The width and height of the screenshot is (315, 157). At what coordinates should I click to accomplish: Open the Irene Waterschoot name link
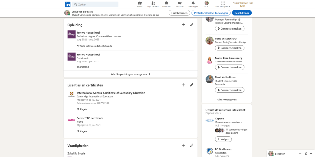click(226, 38)
